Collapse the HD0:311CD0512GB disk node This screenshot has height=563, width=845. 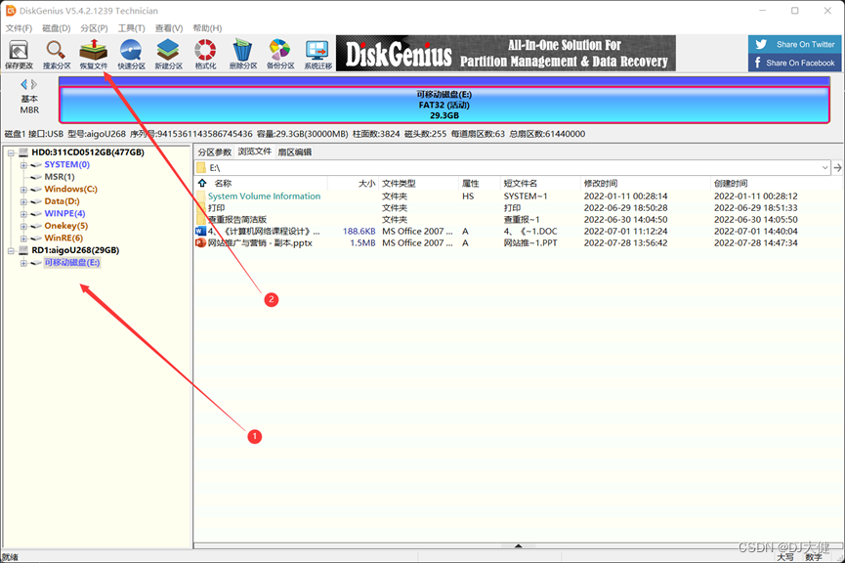click(x=11, y=152)
